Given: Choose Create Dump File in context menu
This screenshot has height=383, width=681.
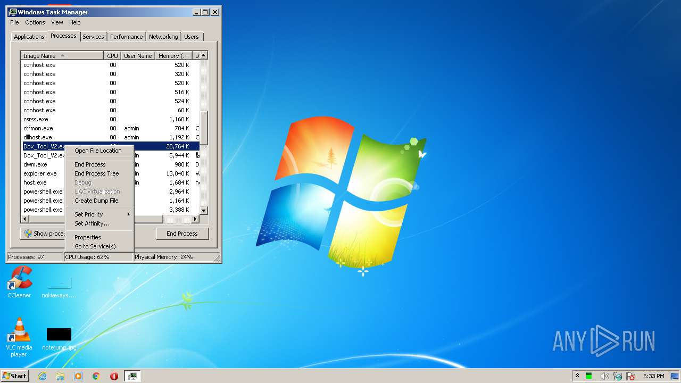Looking at the screenshot, I should [99, 201].
